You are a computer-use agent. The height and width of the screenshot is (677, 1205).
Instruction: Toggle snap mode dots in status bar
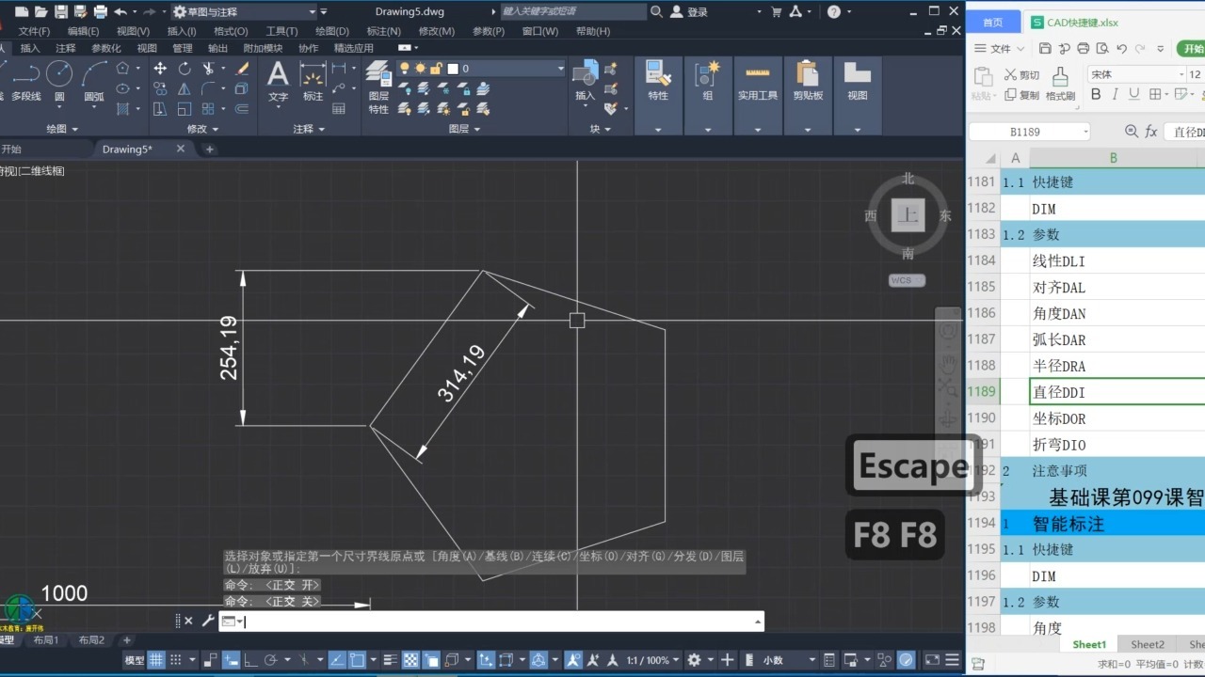[175, 660]
